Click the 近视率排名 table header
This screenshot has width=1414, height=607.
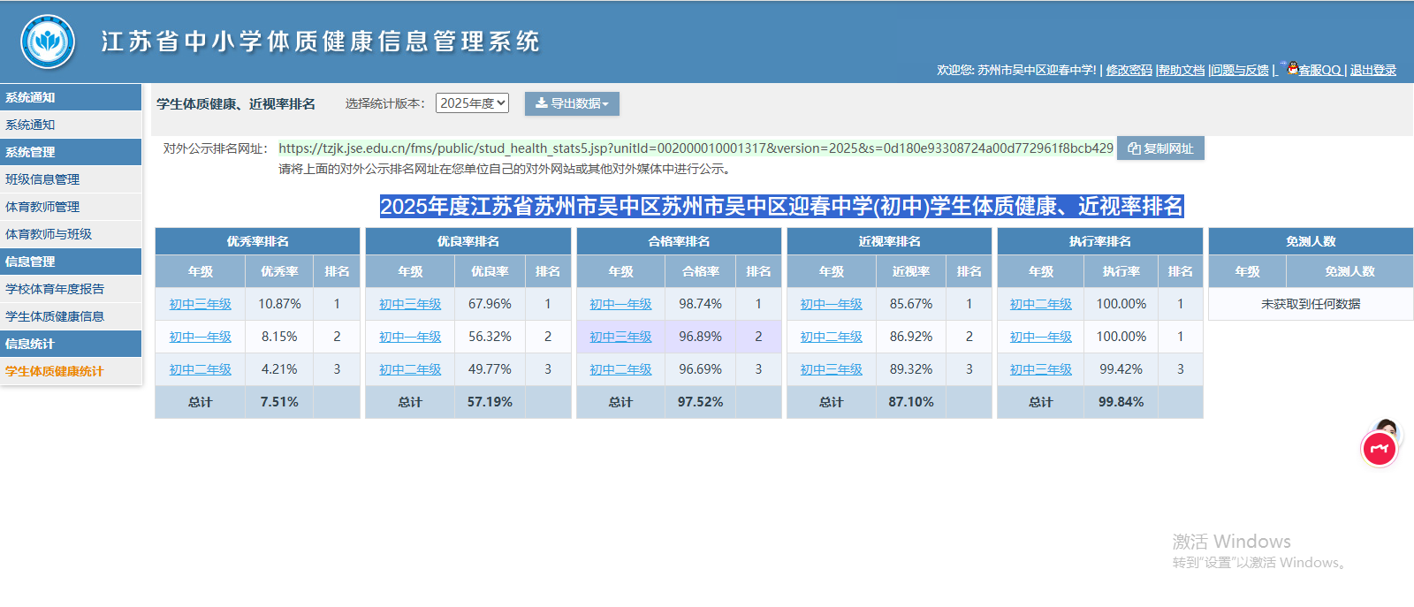[x=889, y=241]
